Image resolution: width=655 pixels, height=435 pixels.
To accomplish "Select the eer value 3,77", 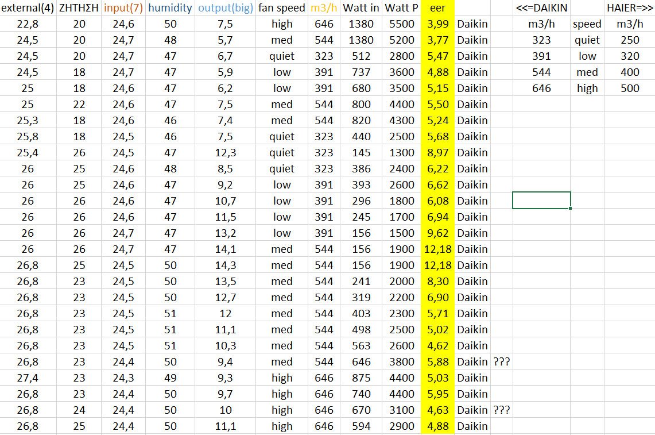I will point(438,40).
